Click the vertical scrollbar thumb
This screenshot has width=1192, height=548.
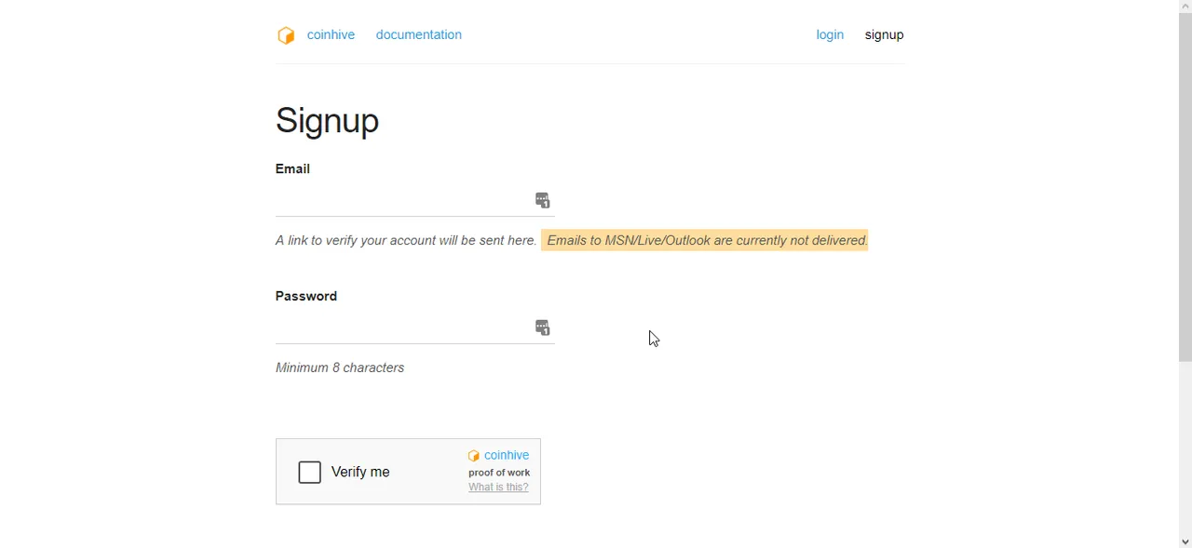[1185, 187]
